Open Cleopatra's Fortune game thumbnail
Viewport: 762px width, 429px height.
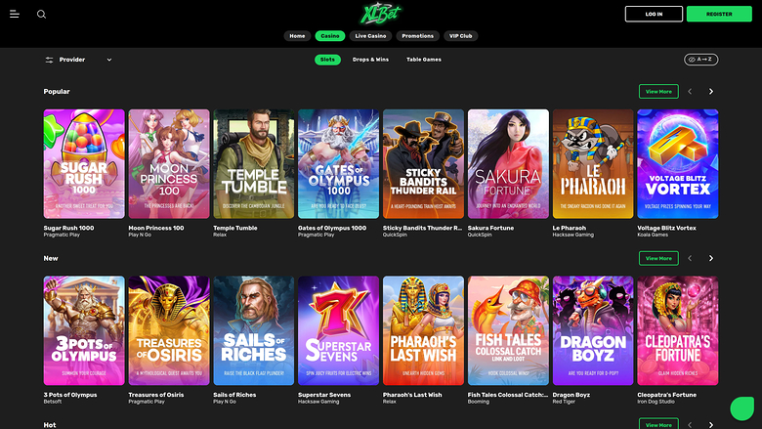coord(678,331)
